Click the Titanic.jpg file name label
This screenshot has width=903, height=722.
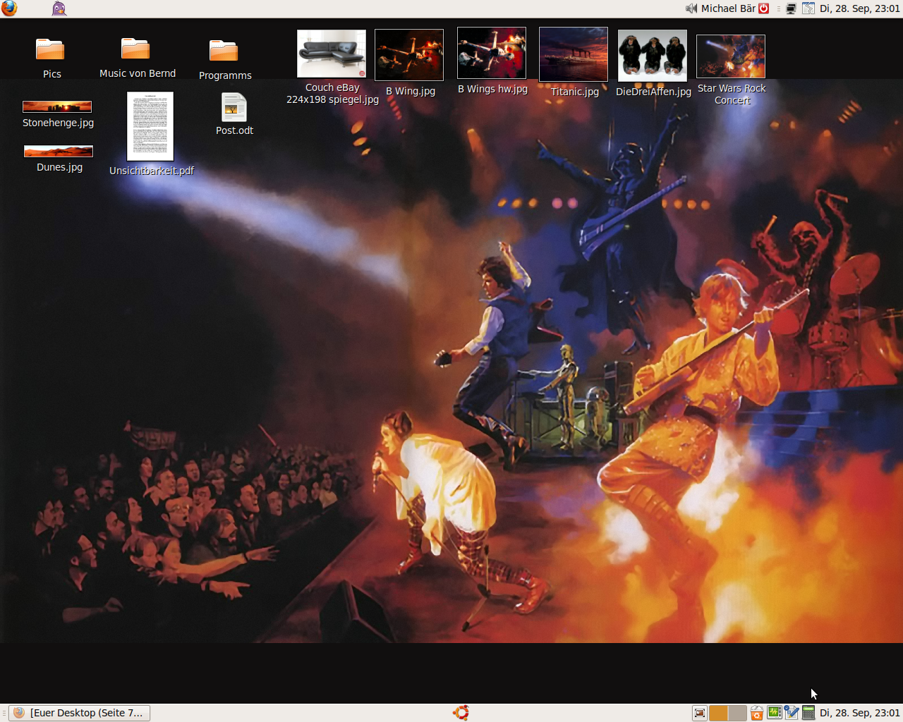[x=575, y=92]
